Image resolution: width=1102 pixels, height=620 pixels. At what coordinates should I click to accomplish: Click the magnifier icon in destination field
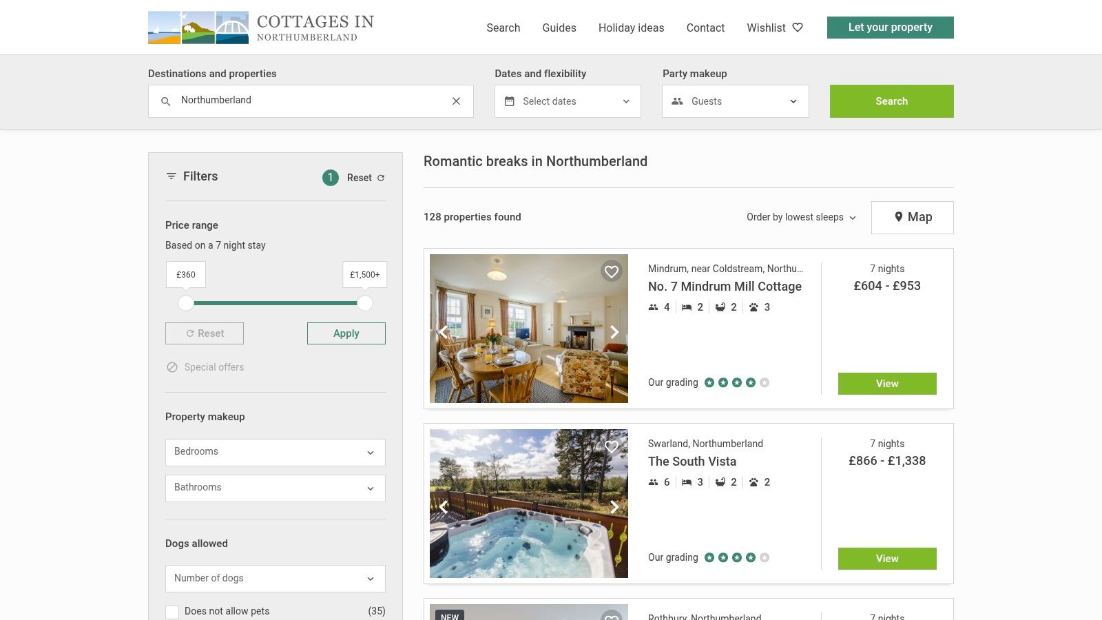(165, 101)
